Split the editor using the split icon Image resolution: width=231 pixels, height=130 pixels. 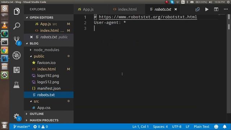pos(216,9)
